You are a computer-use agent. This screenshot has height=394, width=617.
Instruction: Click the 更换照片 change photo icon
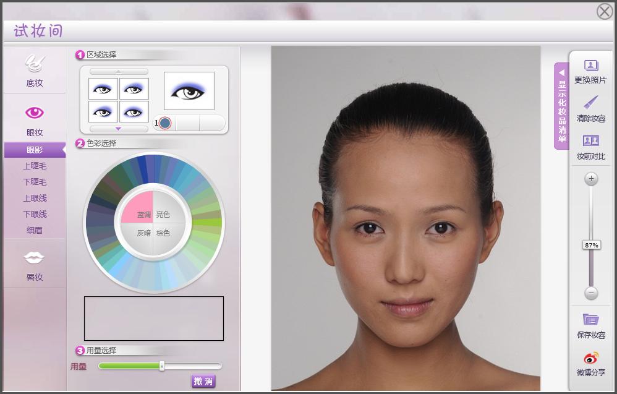590,66
